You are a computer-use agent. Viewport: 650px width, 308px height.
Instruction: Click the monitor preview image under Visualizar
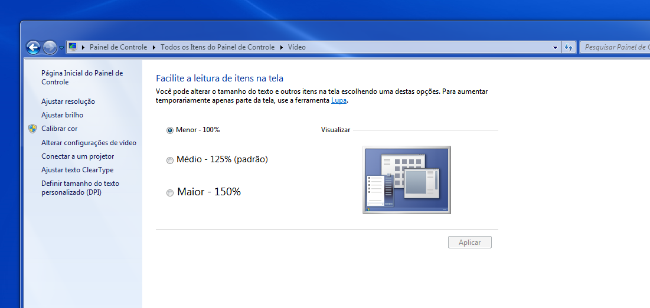406,179
